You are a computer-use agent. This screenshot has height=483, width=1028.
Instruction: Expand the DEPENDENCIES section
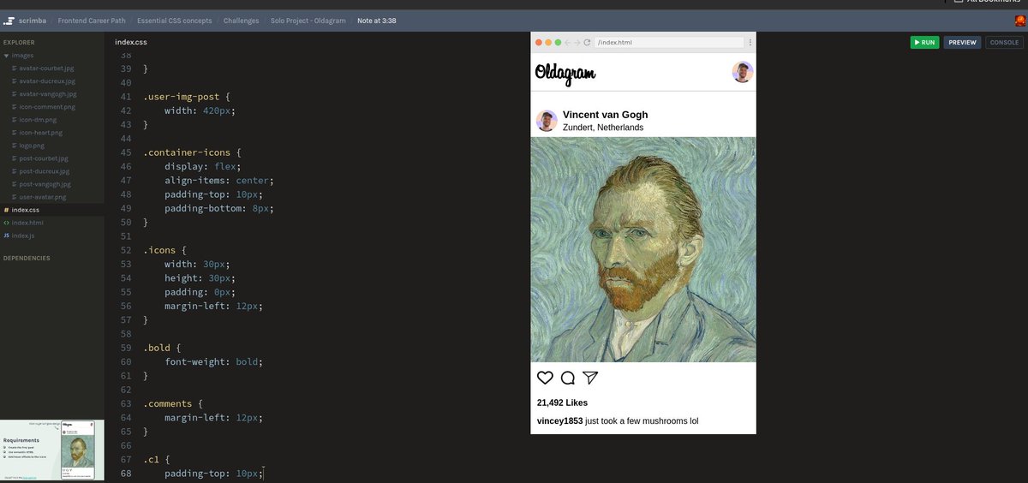[x=27, y=258]
